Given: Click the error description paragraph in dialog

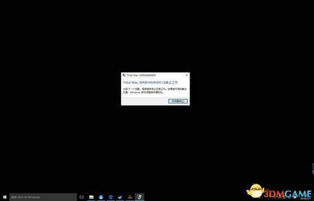Looking at the screenshot, I should click(155, 91).
